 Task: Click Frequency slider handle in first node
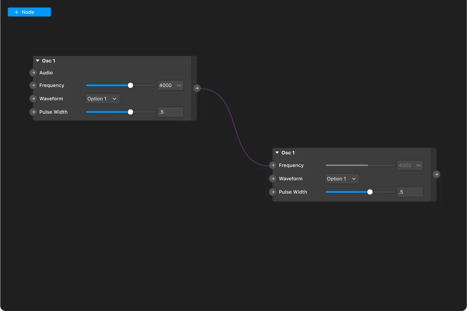pyautogui.click(x=130, y=85)
